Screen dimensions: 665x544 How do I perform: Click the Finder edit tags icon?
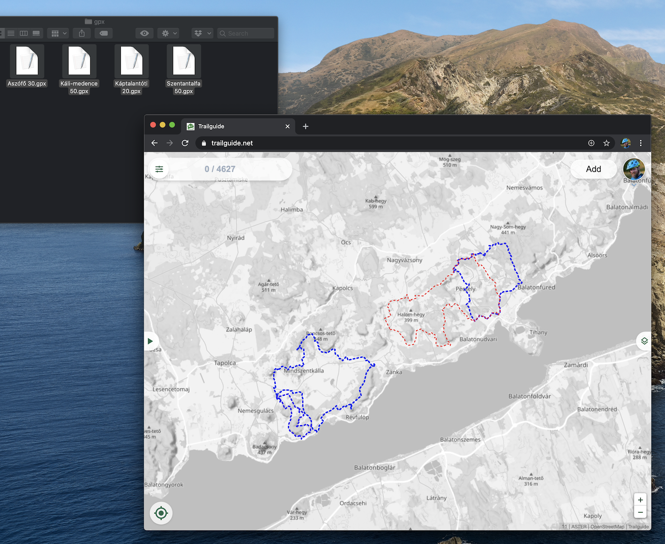coord(104,33)
